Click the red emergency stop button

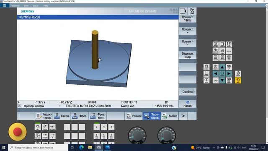pyautogui.click(x=18, y=132)
